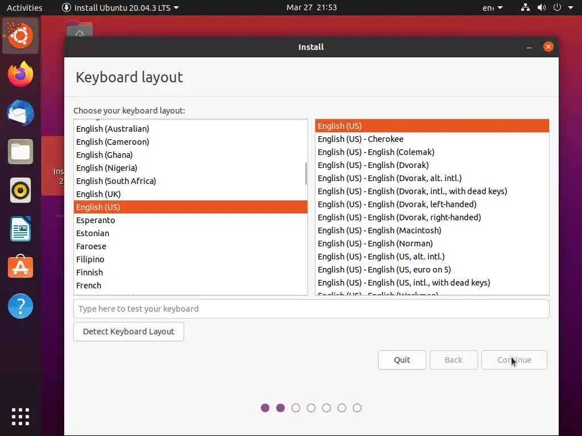This screenshot has width=582, height=436.
Task: Select Dvorak, right-handed variant
Action: (432, 217)
